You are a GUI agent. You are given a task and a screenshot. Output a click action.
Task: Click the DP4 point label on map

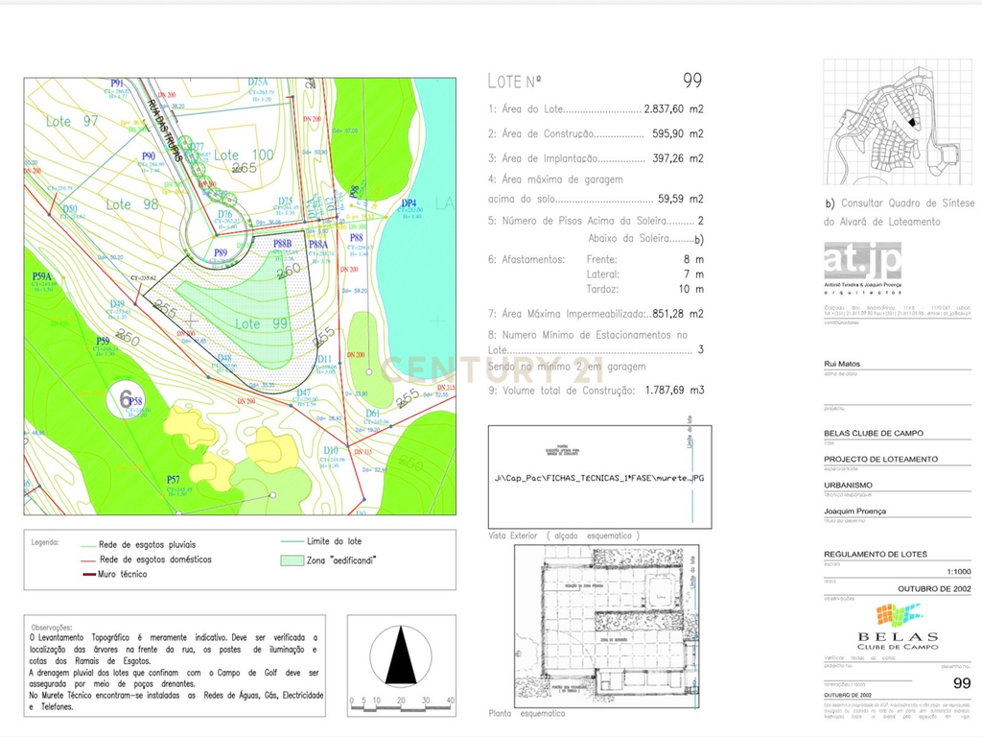point(409,203)
